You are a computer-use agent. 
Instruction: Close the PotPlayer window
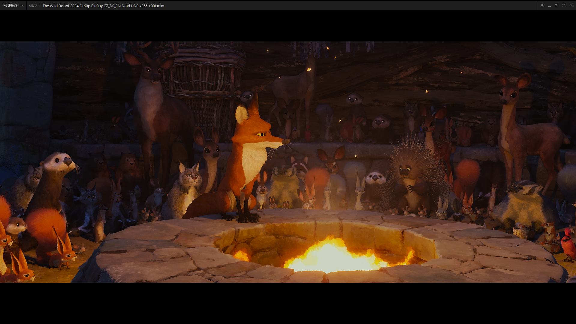coord(571,6)
